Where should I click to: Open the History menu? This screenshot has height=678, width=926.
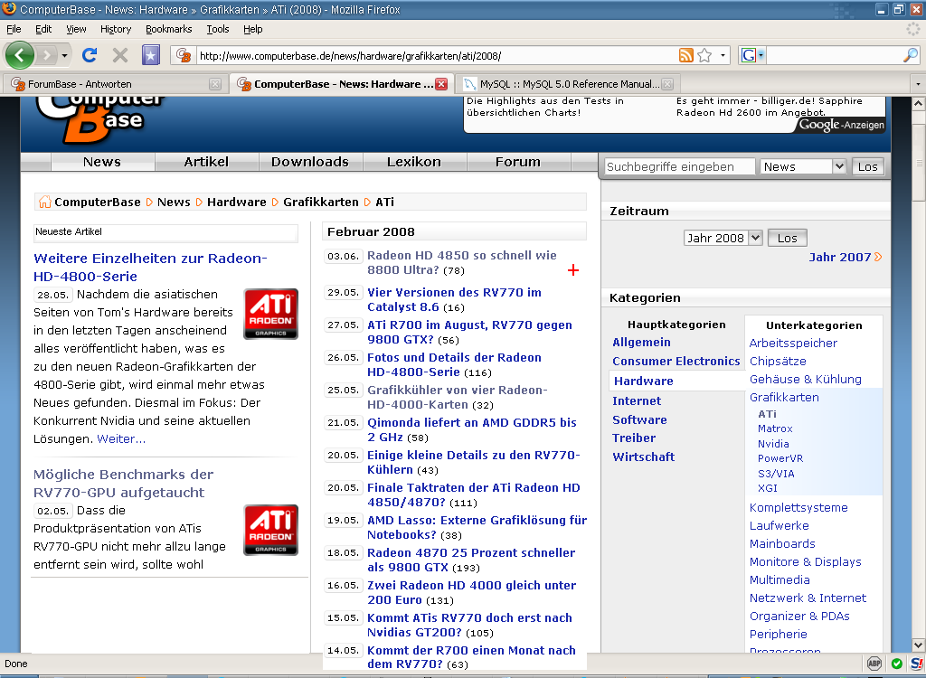pyautogui.click(x=116, y=29)
